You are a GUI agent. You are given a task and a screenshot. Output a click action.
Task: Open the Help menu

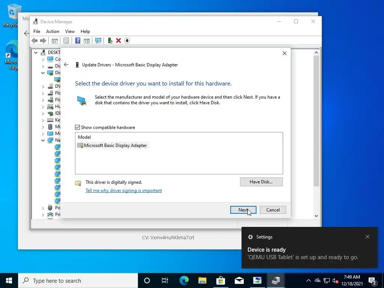[x=85, y=31]
